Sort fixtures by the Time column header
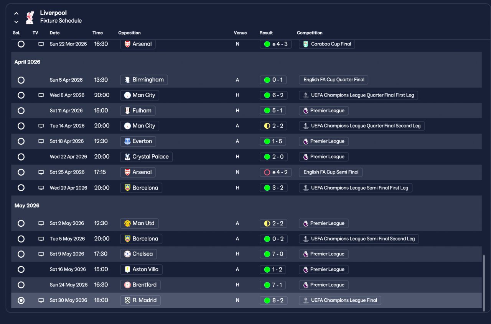Viewport: 491px width, 324px height. 97,33
